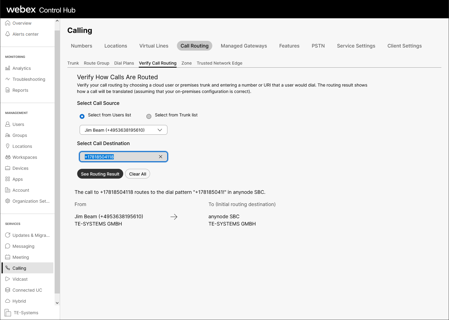
Task: Click the sidebar scroll up arrow
Action: tap(57, 21)
